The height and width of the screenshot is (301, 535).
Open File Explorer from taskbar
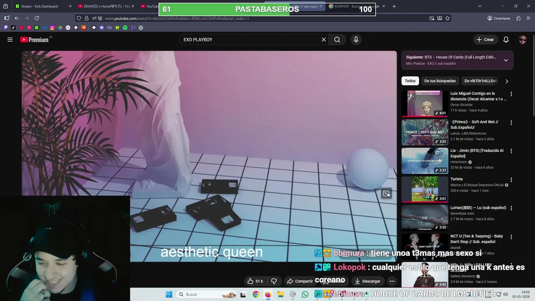point(280,294)
